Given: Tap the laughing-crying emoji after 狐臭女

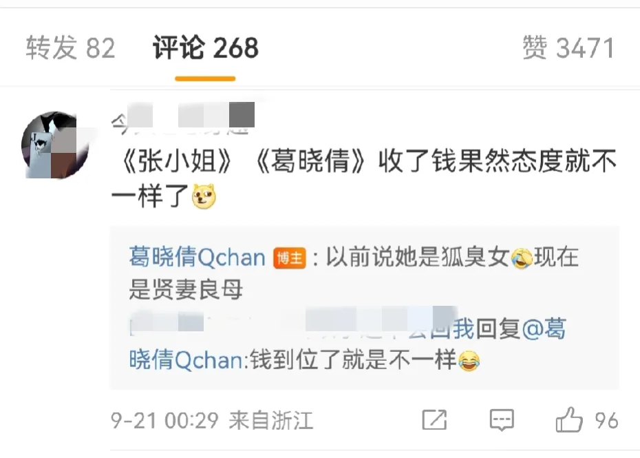Looking at the screenshot, I should click(x=522, y=258).
